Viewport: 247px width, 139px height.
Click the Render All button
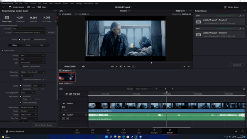pyautogui.click(x=237, y=65)
